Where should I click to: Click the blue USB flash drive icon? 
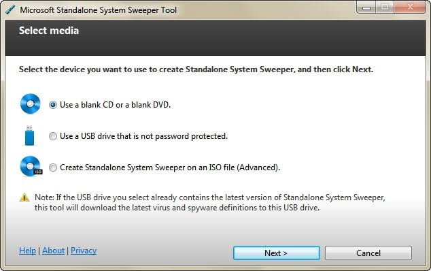tap(29, 135)
